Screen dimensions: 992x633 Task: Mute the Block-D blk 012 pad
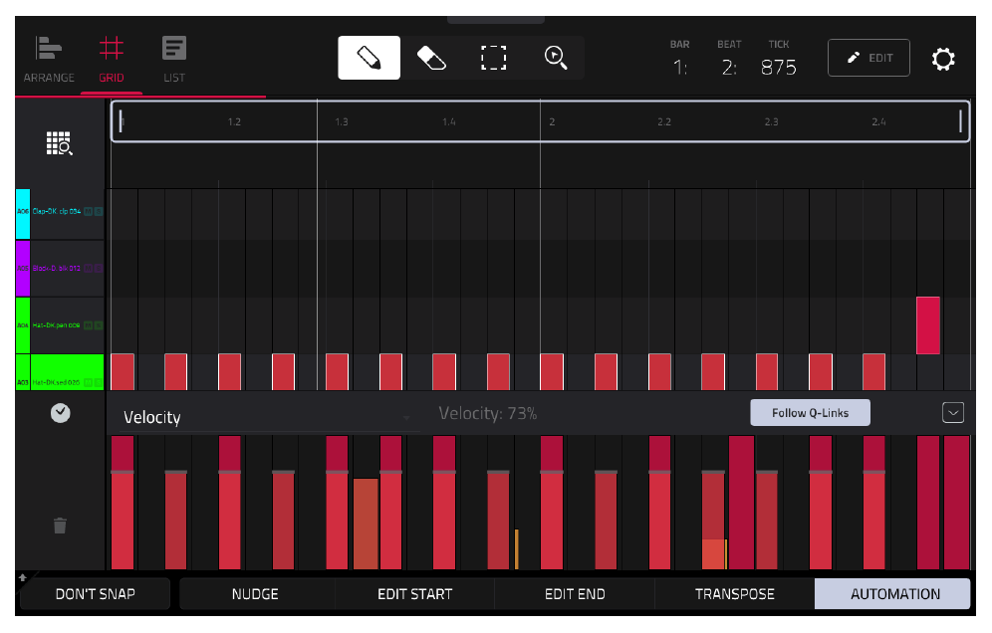pyautogui.click(x=88, y=268)
